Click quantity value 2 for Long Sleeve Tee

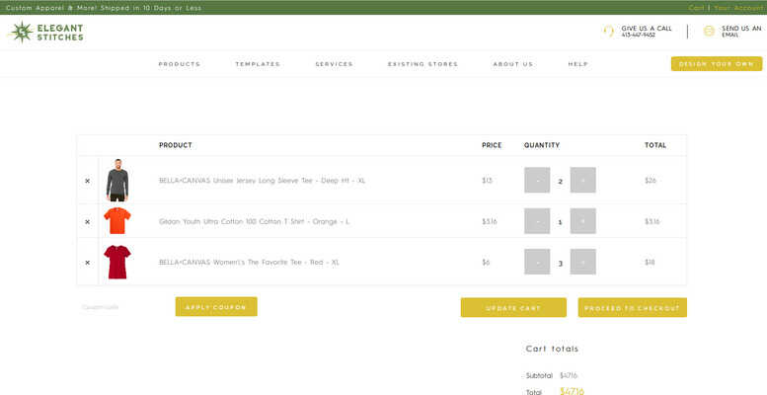point(560,181)
